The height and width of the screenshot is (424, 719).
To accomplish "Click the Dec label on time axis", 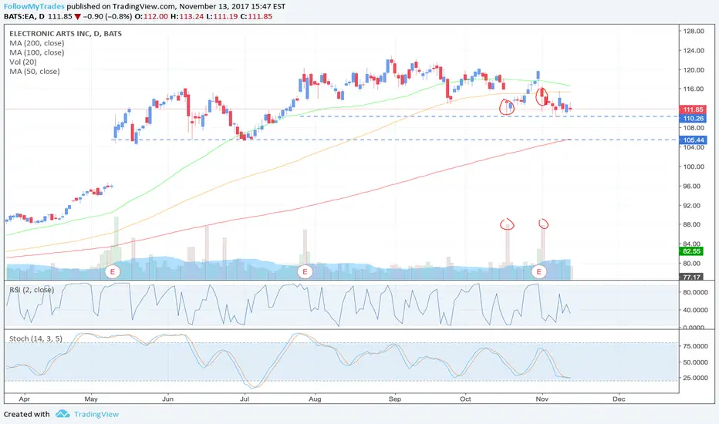I will (619, 399).
